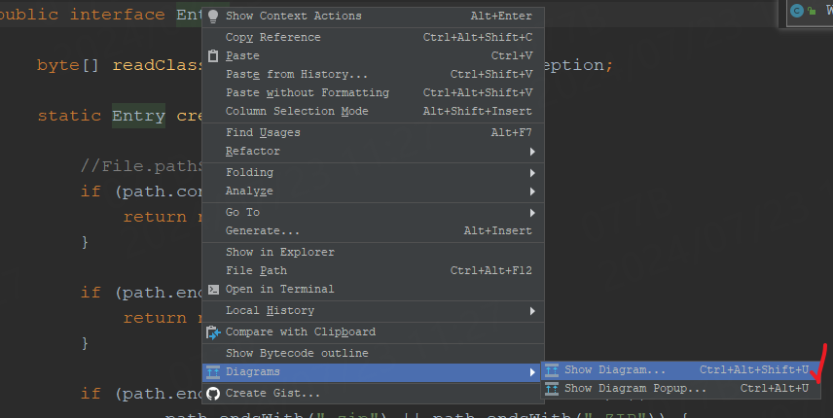
Task: Choose Generate... from the menu
Action: point(373,230)
